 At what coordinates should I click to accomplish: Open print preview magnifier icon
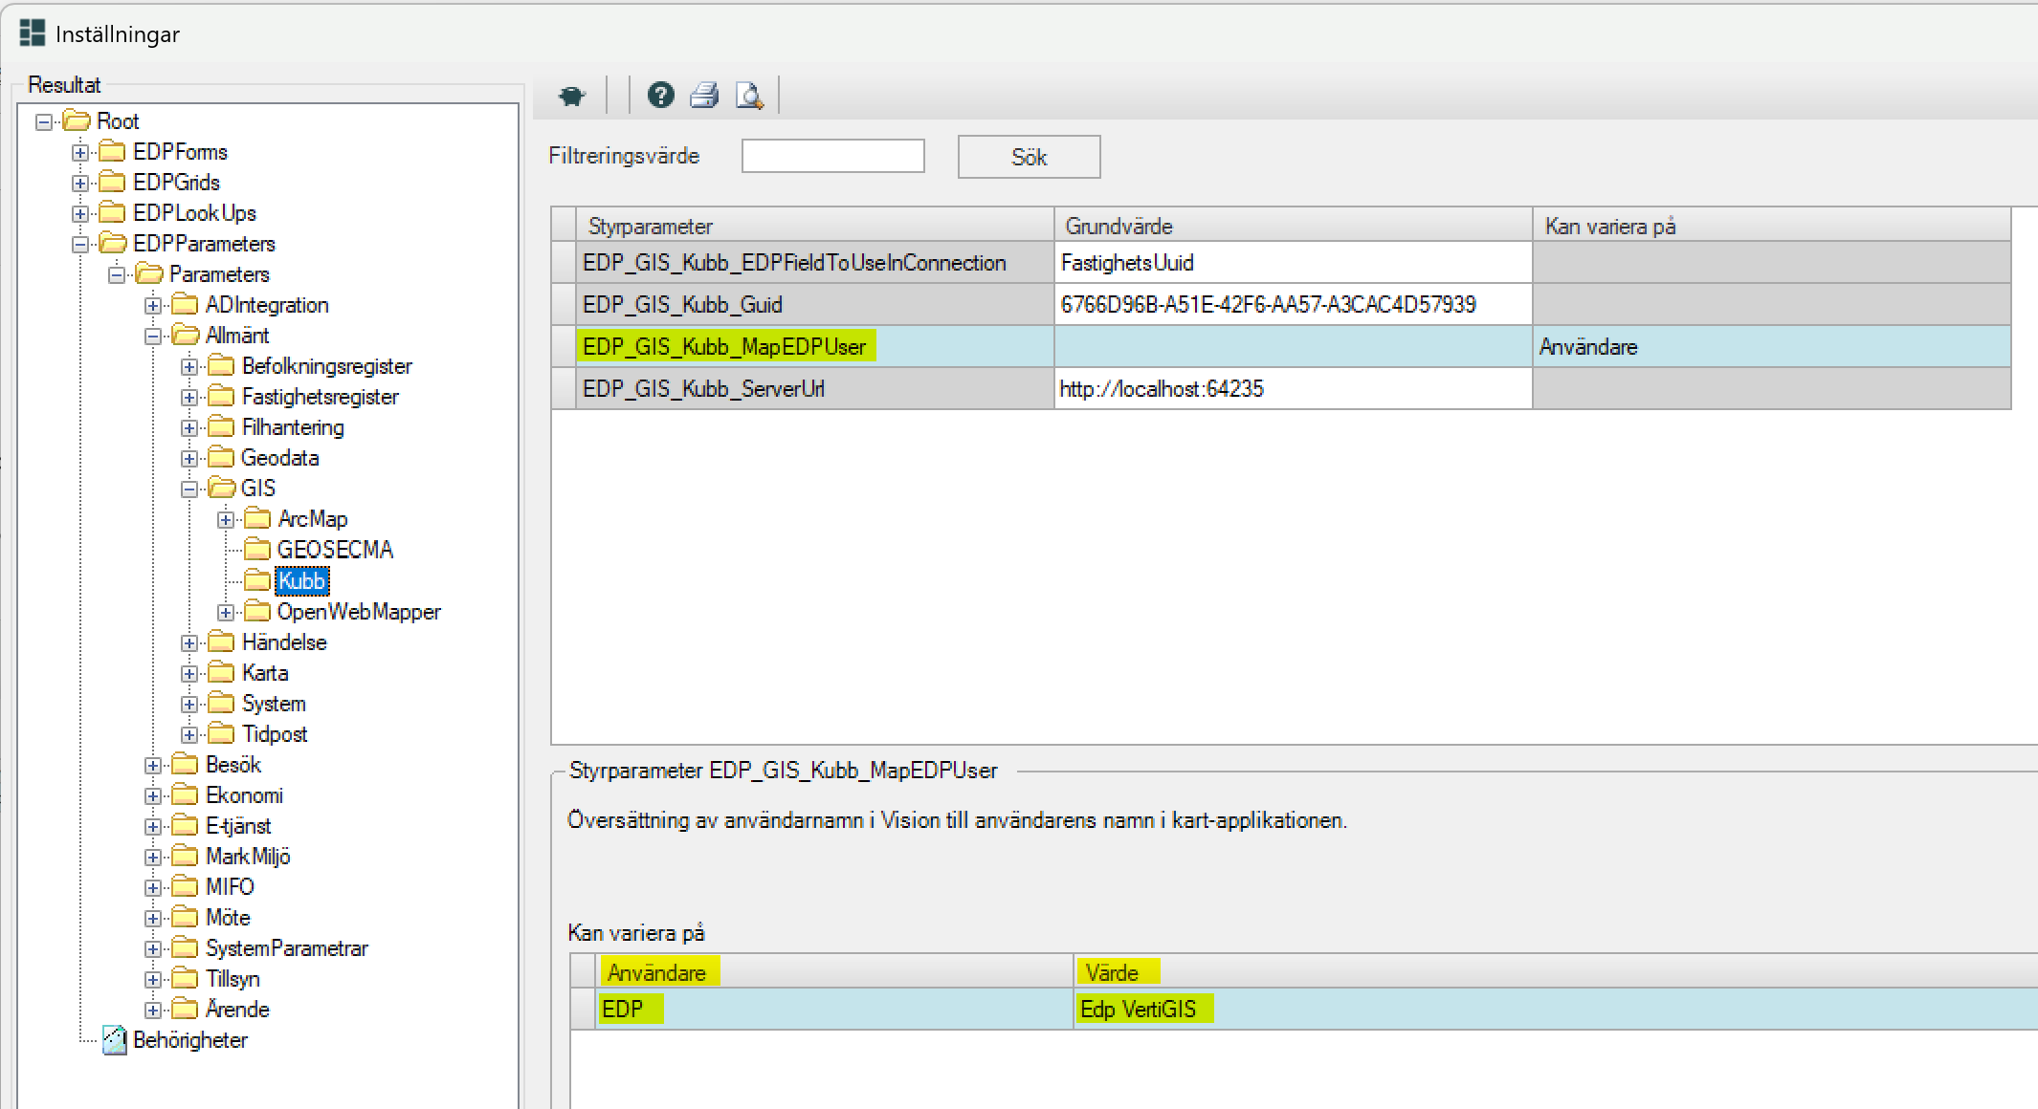pos(748,96)
